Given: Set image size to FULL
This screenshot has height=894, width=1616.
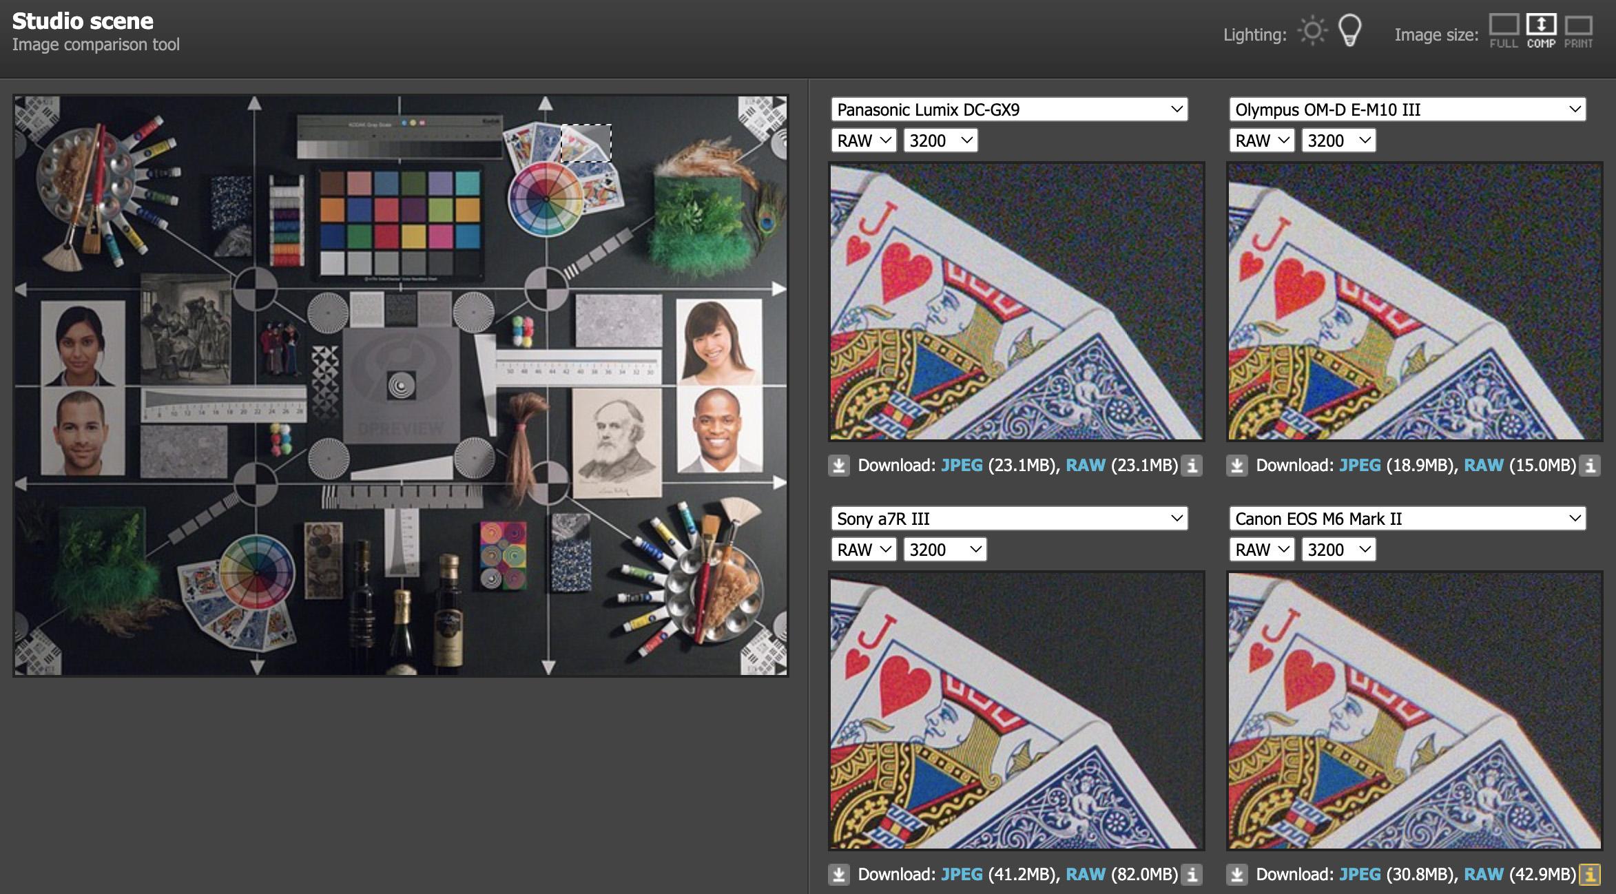Looking at the screenshot, I should (x=1504, y=32).
